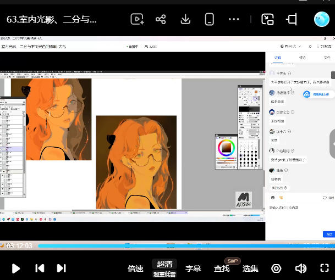335x280 pixels.
Task: Click the 查找 search button
Action: pos(222,268)
